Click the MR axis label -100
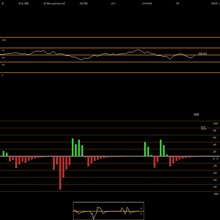The width and height of the screenshot is (220, 220). (x=216, y=194)
